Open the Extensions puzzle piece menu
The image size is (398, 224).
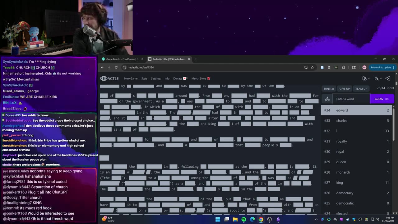click(x=343, y=67)
